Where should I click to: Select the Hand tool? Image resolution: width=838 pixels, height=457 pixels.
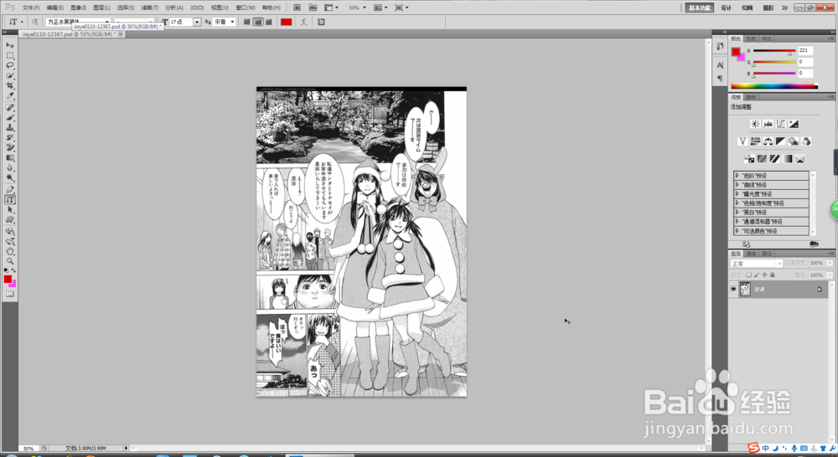pos(10,251)
